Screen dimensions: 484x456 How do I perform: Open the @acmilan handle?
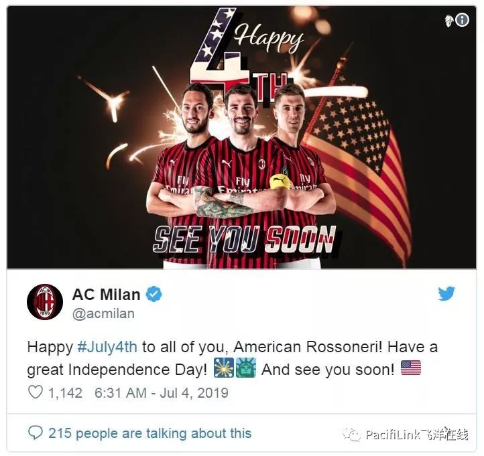click(x=103, y=313)
